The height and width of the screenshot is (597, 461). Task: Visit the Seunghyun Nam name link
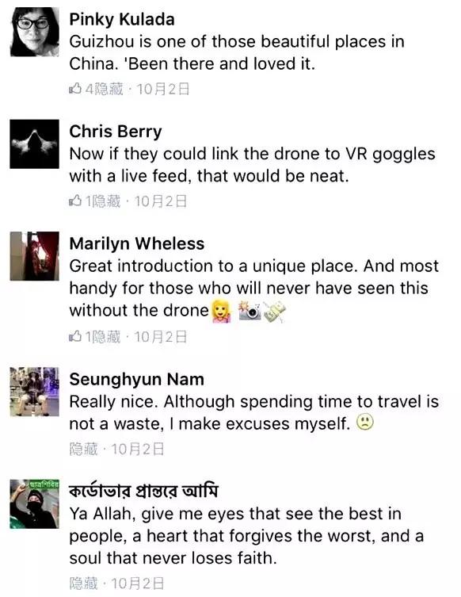point(136,379)
